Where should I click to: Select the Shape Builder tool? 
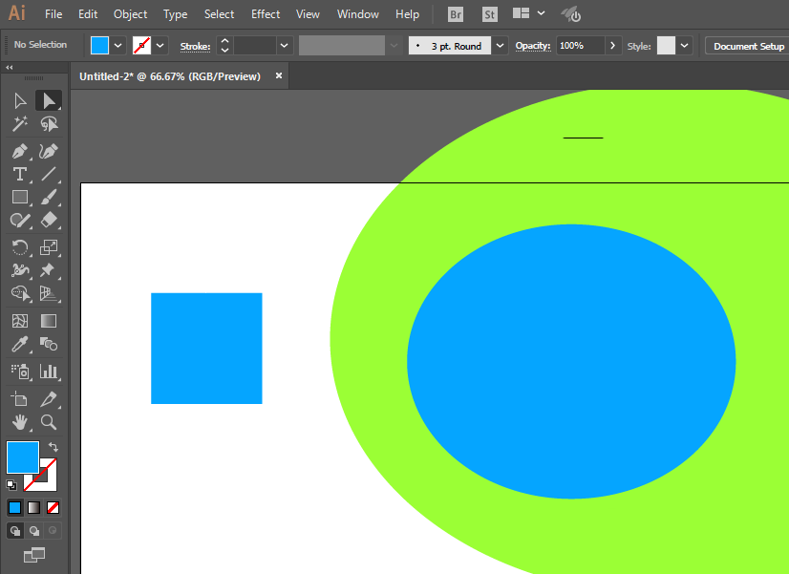(x=20, y=293)
